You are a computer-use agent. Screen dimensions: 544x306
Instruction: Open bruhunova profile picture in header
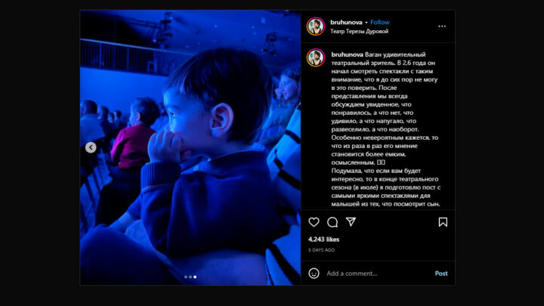click(315, 26)
